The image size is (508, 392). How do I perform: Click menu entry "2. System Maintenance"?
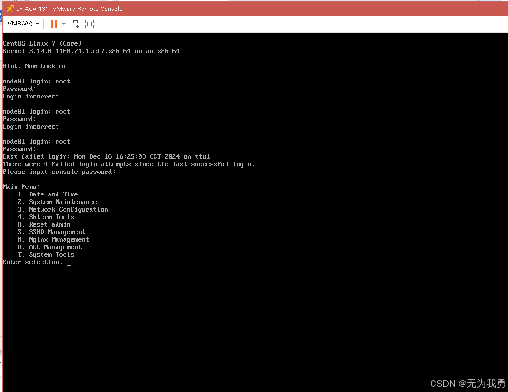click(x=57, y=202)
